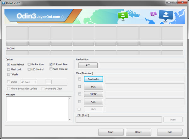Screen dimensions: 189x139
Task: Open the AP RAM dropdown
Action: (29, 82)
